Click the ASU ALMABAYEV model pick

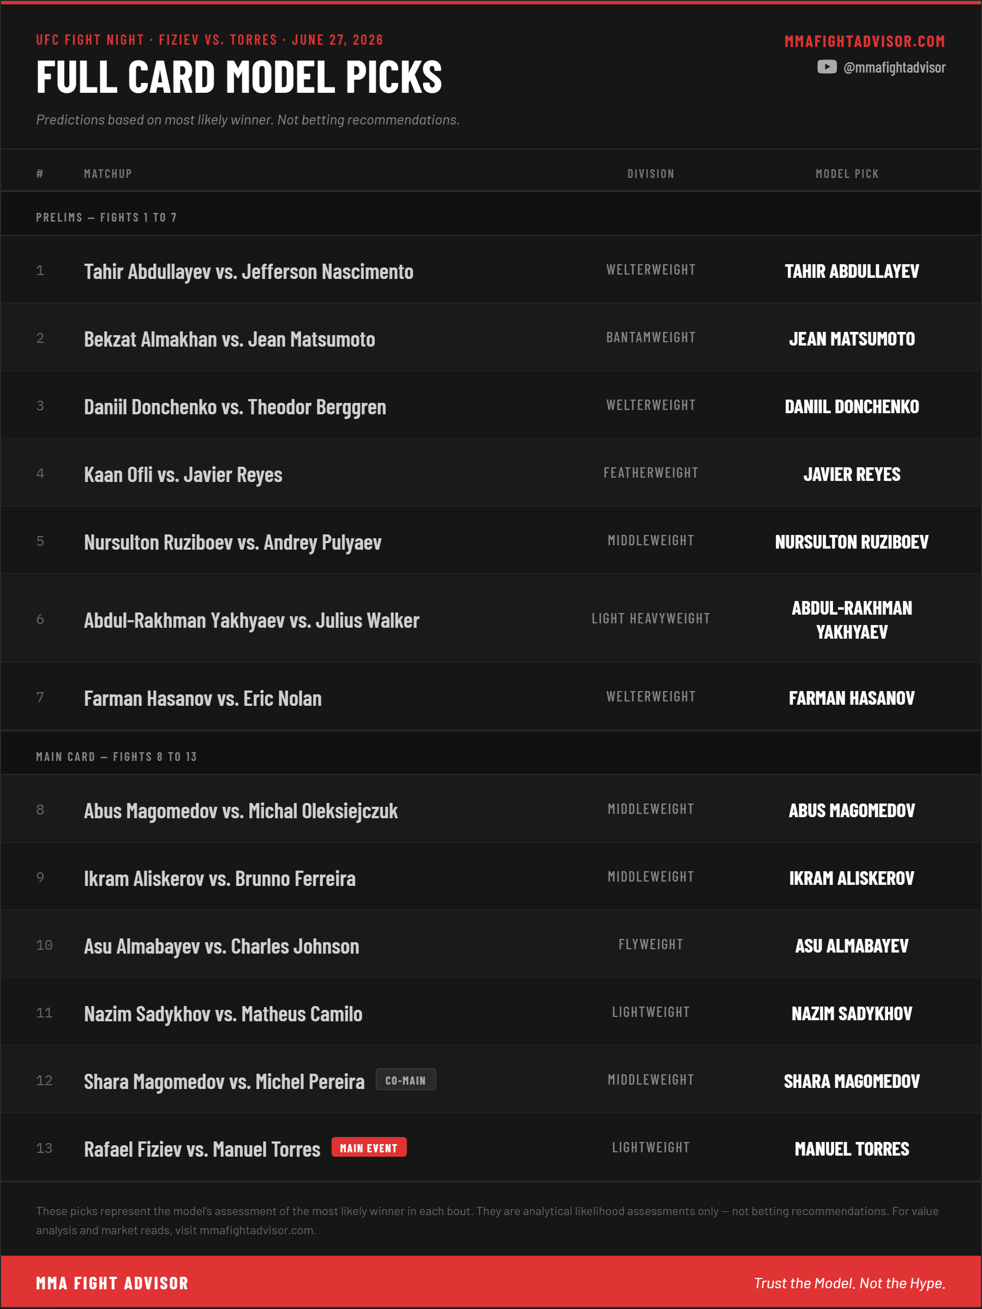(852, 946)
